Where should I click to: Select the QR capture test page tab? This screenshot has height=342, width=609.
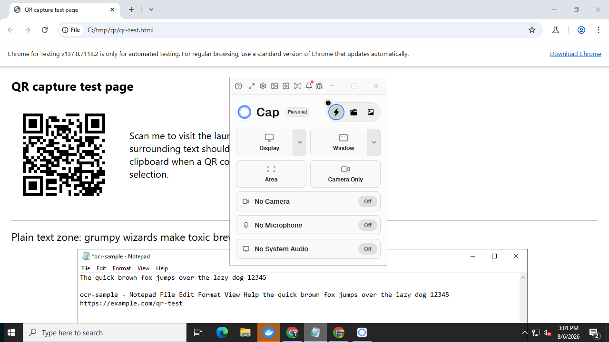coord(64,9)
